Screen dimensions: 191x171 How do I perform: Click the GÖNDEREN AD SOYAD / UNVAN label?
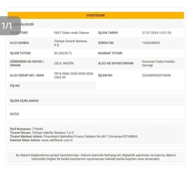(x=27, y=63)
